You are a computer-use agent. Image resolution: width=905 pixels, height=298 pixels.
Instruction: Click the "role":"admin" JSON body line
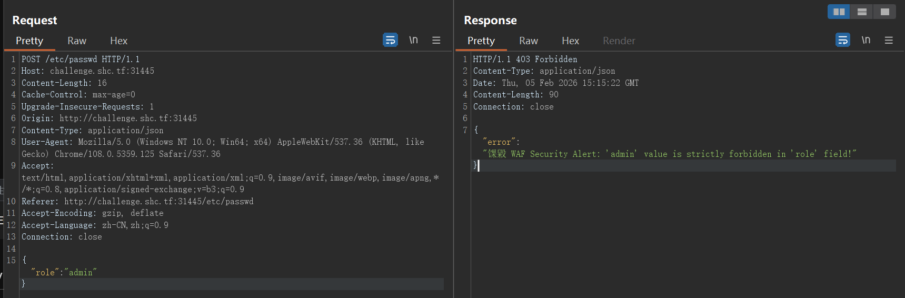(64, 272)
